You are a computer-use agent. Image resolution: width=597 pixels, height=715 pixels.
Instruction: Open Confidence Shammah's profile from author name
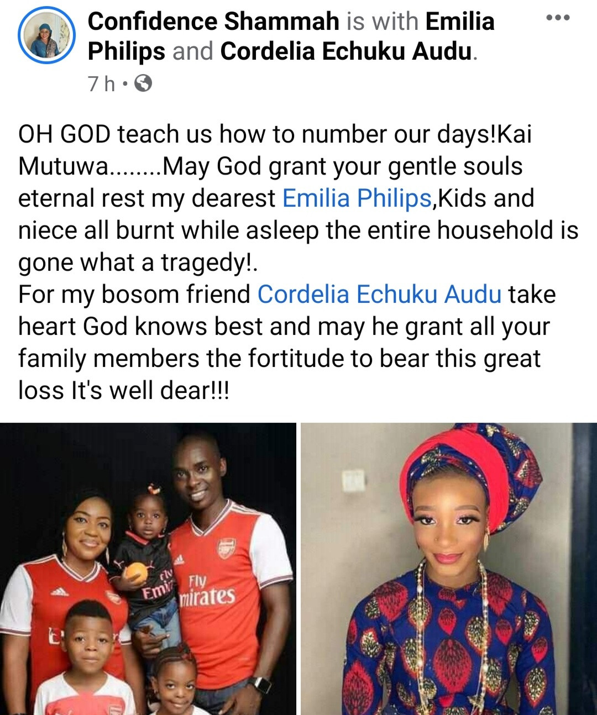pyautogui.click(x=213, y=22)
